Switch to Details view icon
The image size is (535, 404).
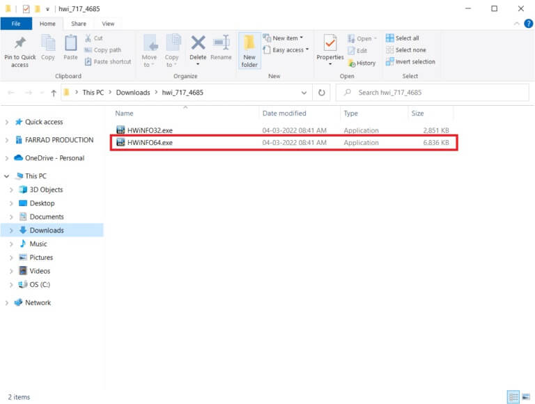513,397
